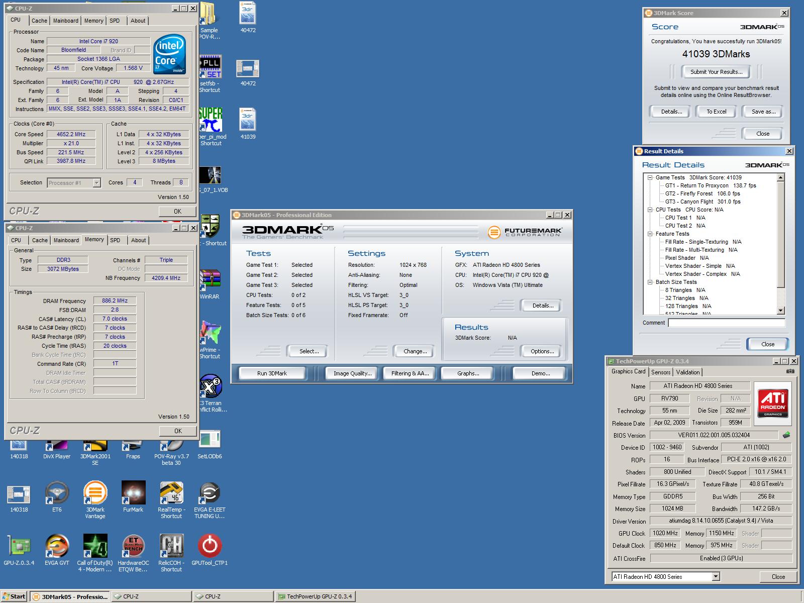Click the Windows Start button
804x603 pixels.
14,596
